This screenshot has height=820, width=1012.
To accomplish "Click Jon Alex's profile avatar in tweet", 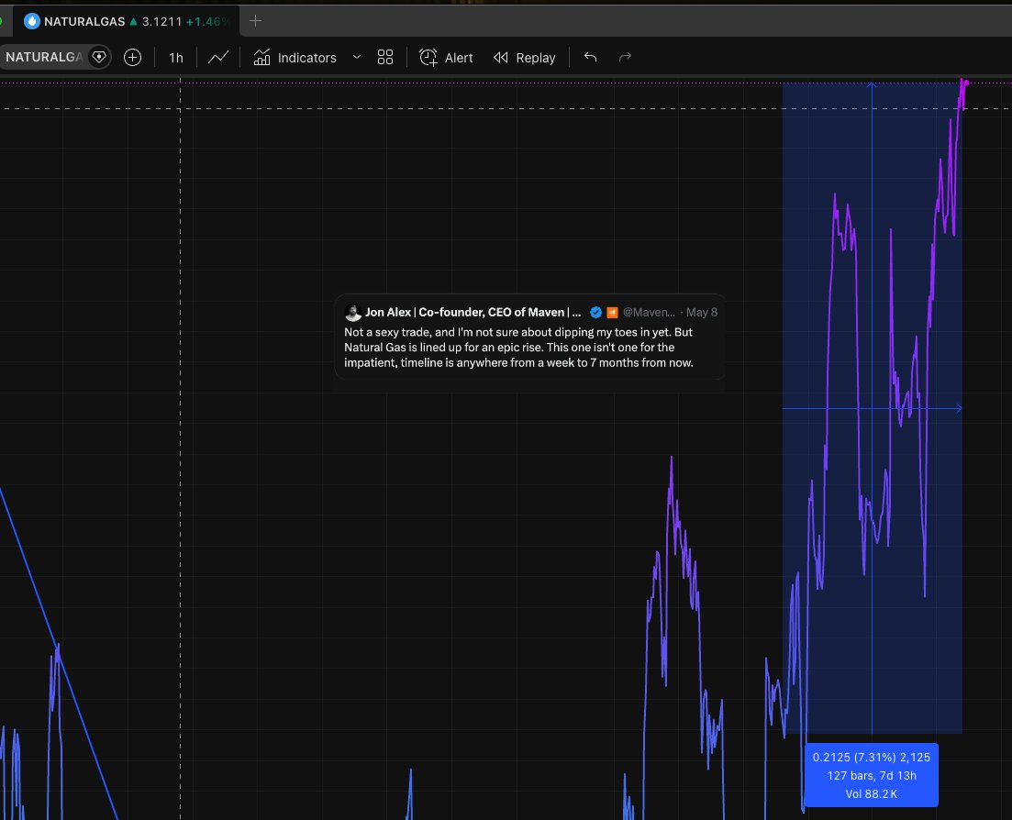I will pyautogui.click(x=353, y=313).
